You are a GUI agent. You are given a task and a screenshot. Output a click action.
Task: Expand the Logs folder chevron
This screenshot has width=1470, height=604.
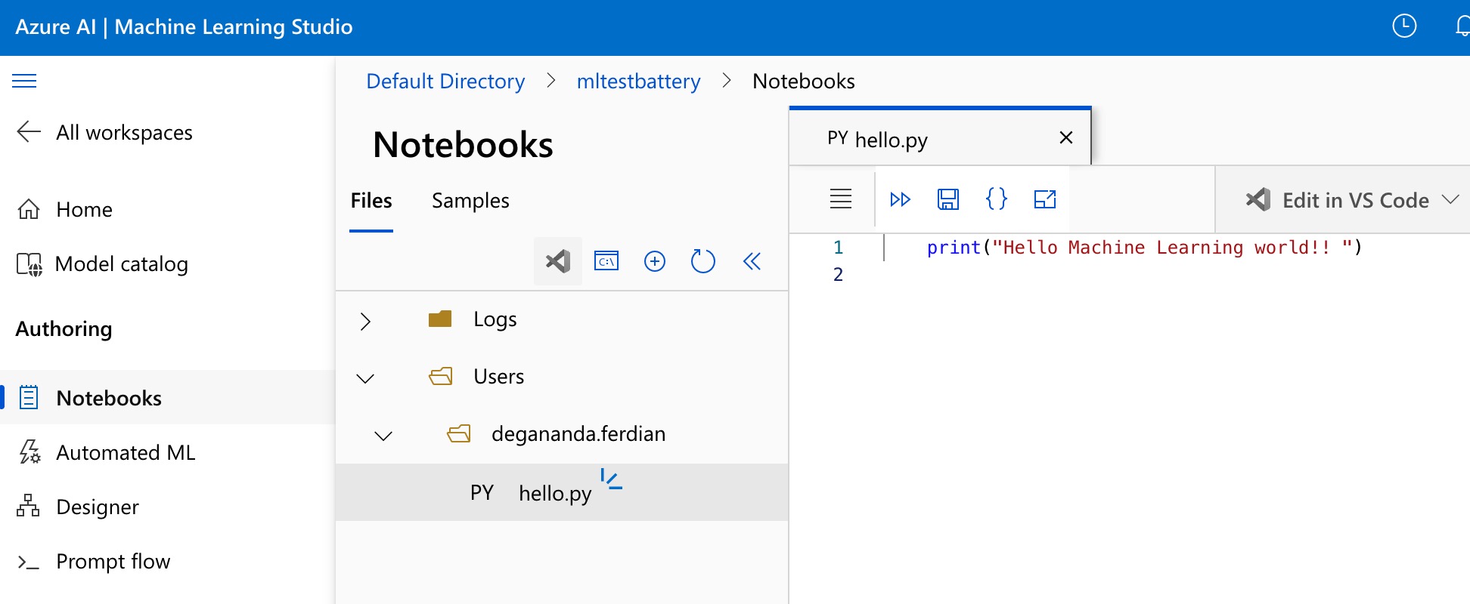coord(365,321)
